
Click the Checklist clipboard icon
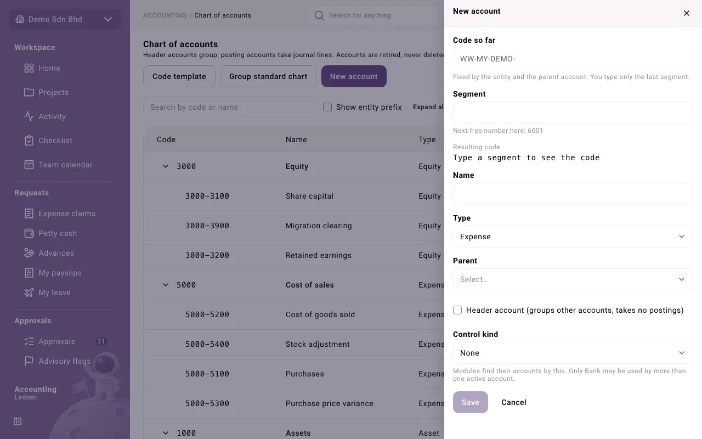point(29,140)
